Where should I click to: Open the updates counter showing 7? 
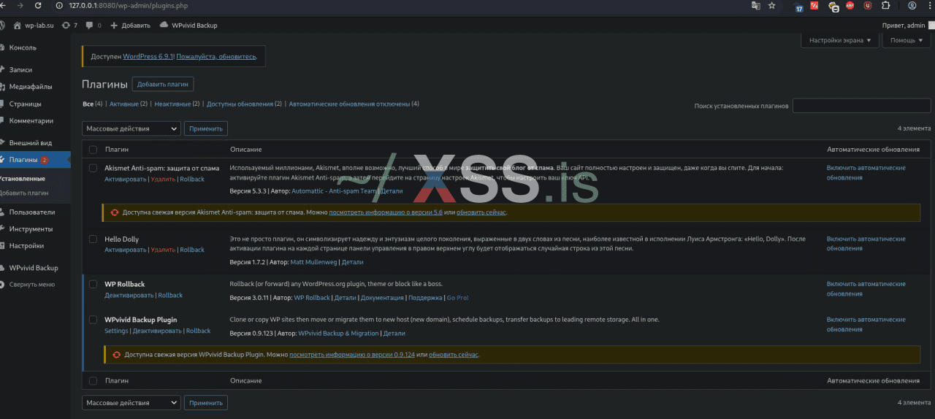(70, 25)
